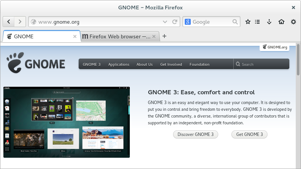Click the Firefox tab 'm' favicon
The image size is (301, 169).
coord(85,36)
